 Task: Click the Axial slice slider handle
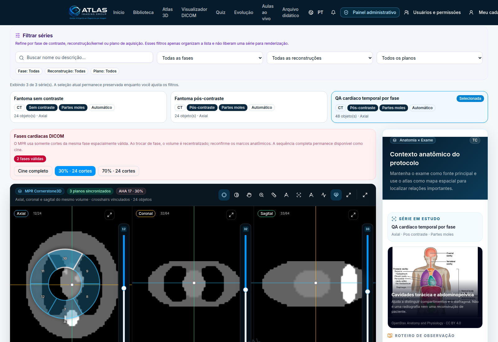[124, 288]
